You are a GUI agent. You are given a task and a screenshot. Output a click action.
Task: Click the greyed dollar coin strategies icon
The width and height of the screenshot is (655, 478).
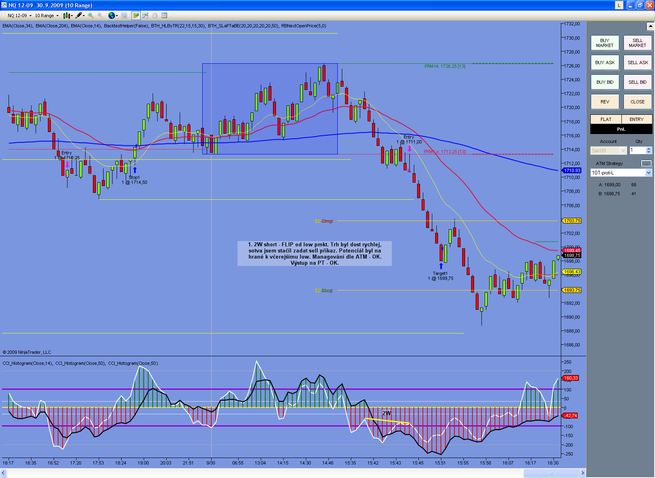(155, 16)
